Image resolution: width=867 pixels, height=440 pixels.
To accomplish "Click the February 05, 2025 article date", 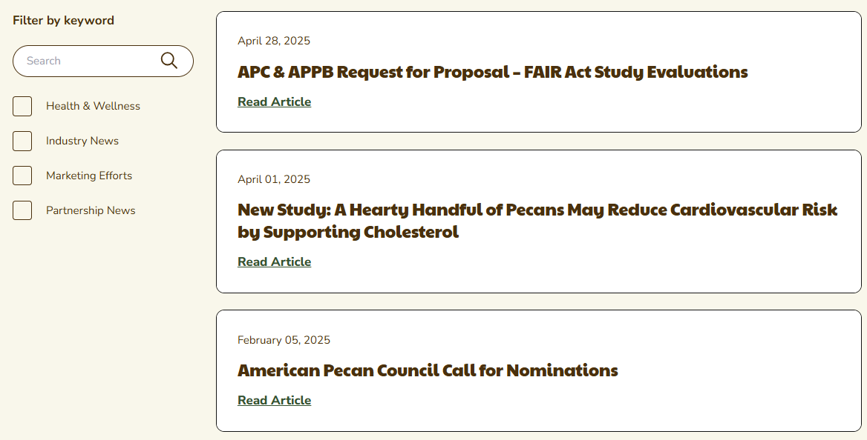I will (x=284, y=340).
